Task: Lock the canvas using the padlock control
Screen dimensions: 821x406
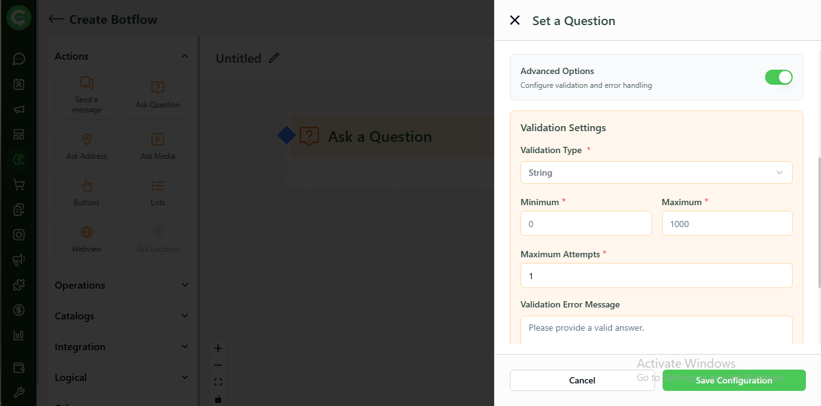Action: [218, 398]
